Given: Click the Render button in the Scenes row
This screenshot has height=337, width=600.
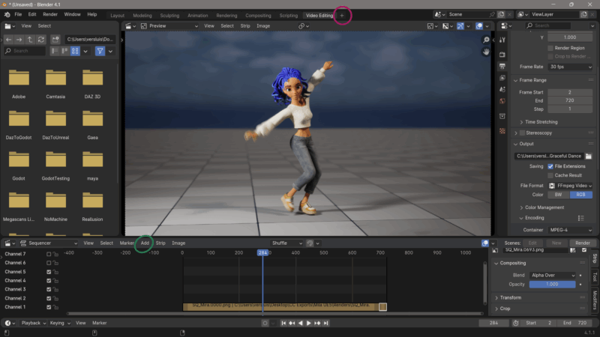Looking at the screenshot, I should [582, 243].
